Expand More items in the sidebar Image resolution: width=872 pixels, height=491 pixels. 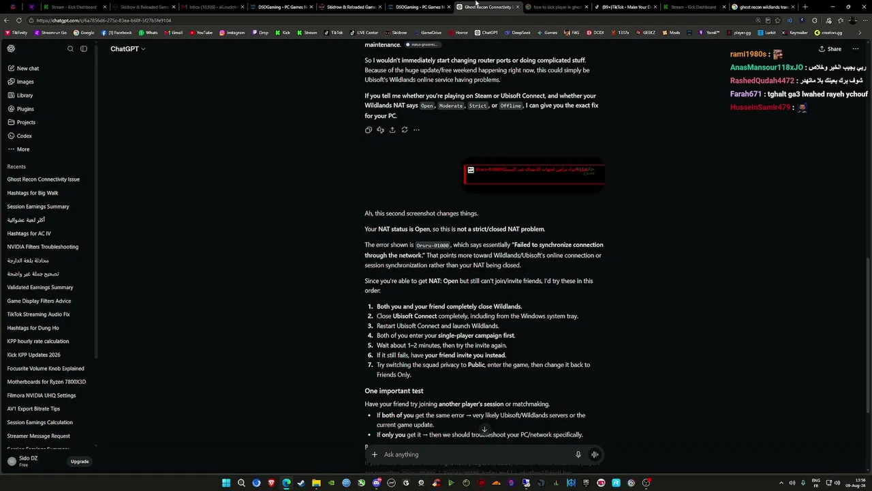coord(19,149)
